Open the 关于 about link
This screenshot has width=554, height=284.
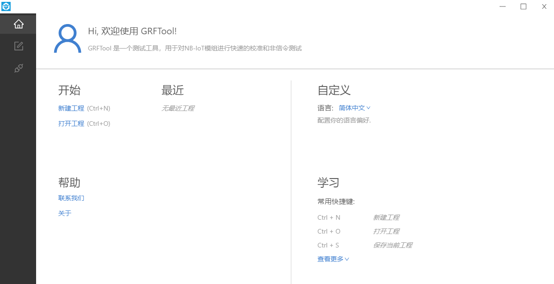pyautogui.click(x=65, y=213)
